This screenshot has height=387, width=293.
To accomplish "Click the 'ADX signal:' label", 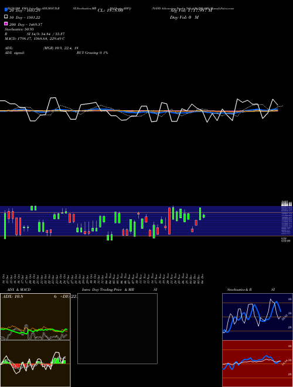I will tap(15, 53).
